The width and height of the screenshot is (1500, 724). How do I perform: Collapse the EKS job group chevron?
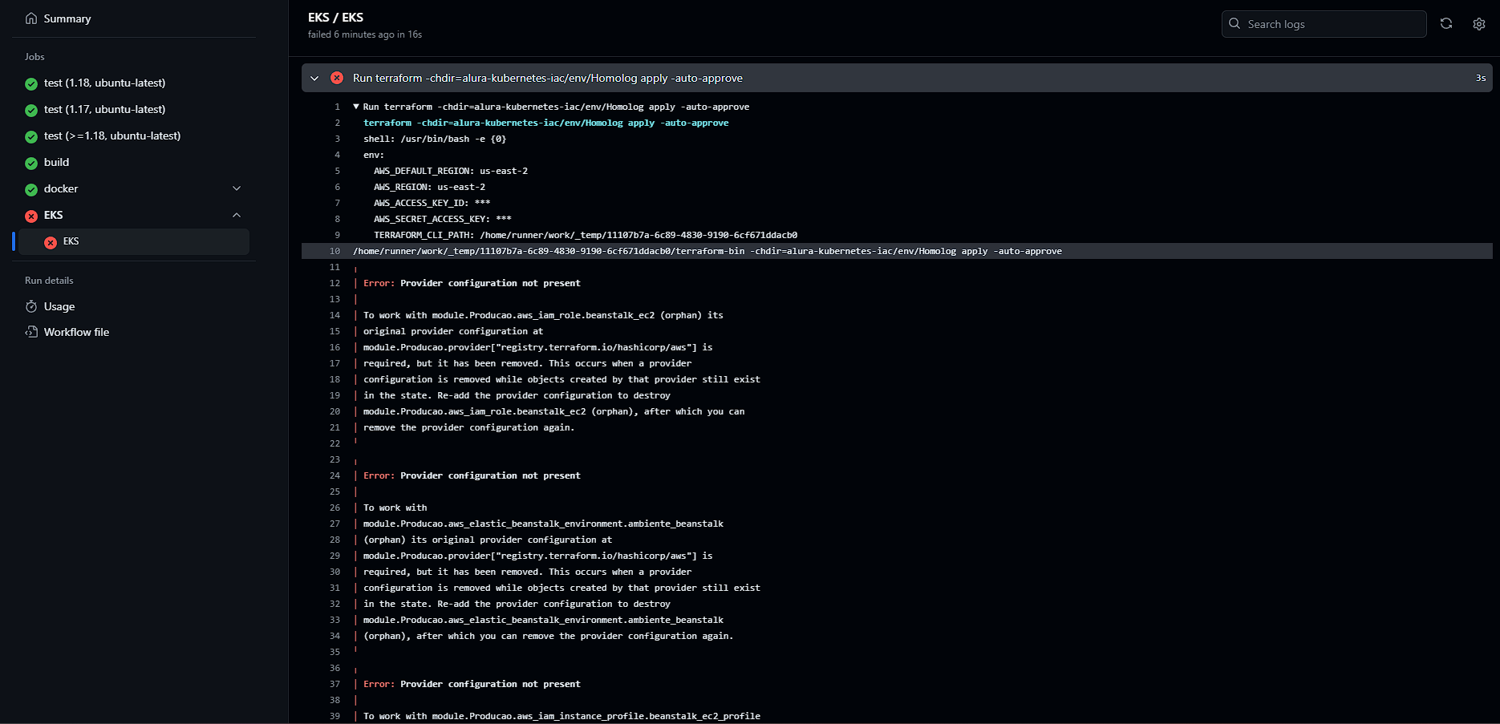[237, 215]
